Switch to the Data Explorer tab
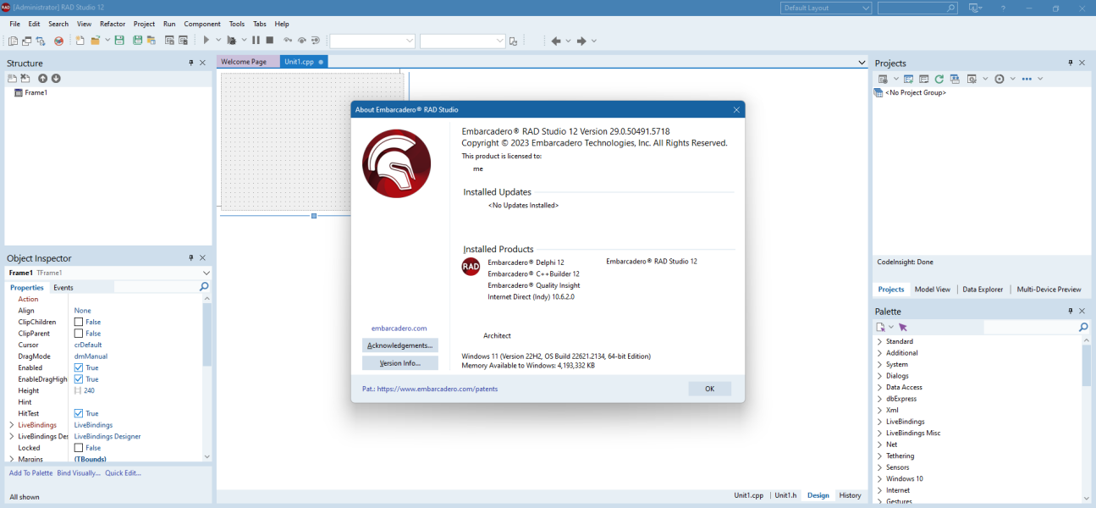The width and height of the screenshot is (1096, 508). [x=983, y=290]
